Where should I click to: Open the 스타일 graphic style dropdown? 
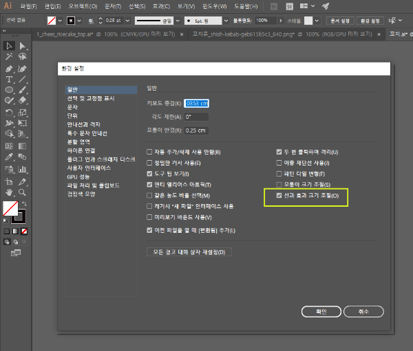pos(317,21)
